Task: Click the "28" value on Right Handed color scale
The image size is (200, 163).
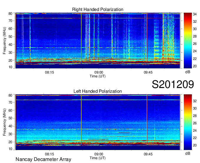Action: (195, 36)
